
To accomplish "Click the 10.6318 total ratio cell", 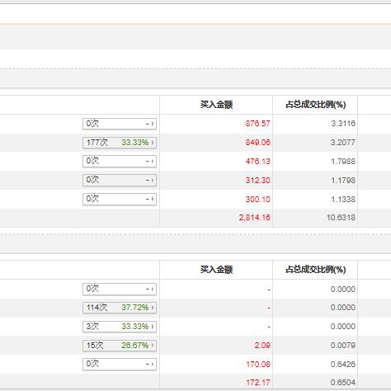I will click(x=341, y=218).
